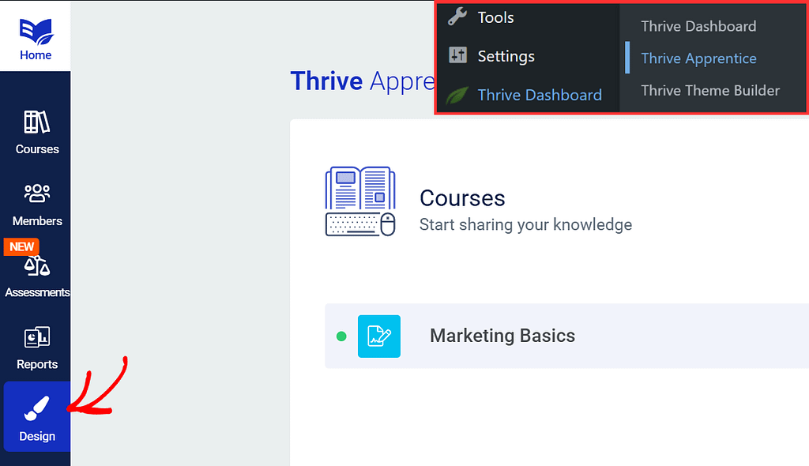Image resolution: width=809 pixels, height=466 pixels.
Task: Click the Courses book illustration
Action: pos(360,201)
